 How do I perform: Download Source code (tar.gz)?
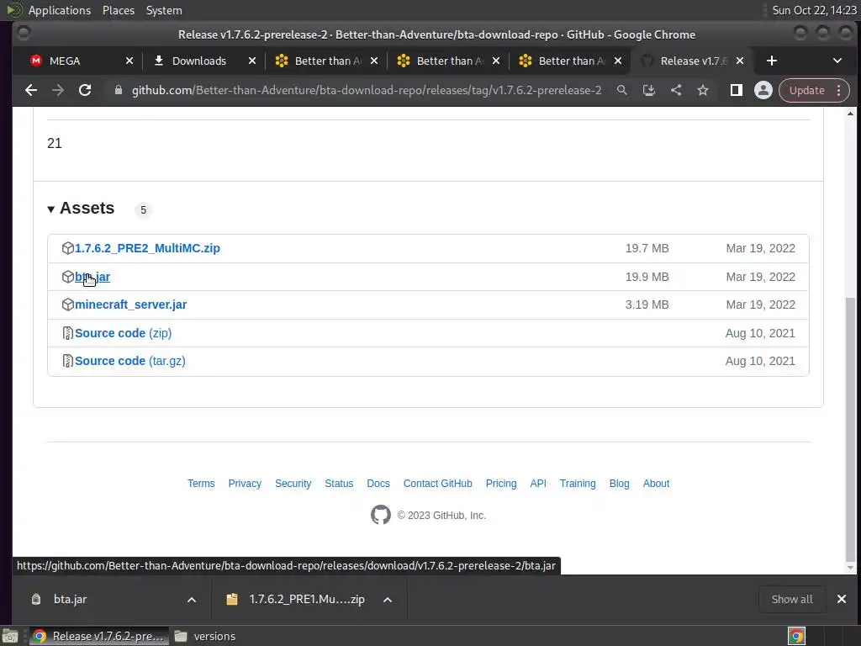(130, 361)
